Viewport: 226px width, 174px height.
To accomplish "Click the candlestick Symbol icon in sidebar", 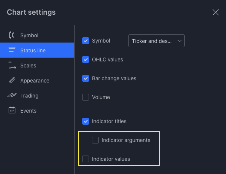I will 12,35.
